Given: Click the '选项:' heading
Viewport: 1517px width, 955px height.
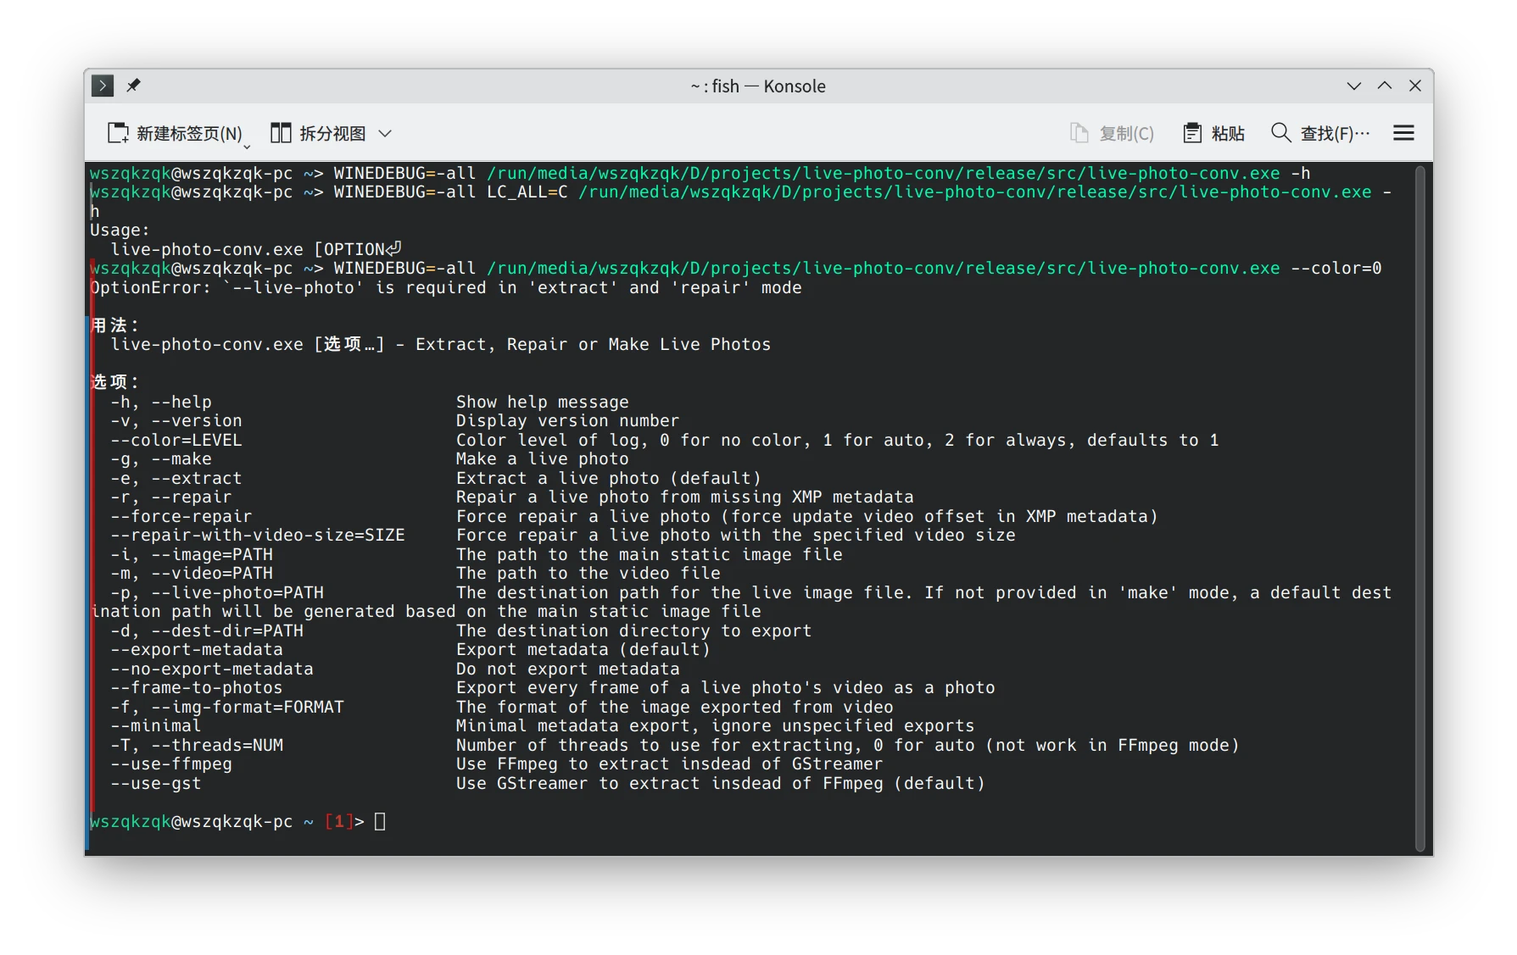Looking at the screenshot, I should (x=114, y=382).
